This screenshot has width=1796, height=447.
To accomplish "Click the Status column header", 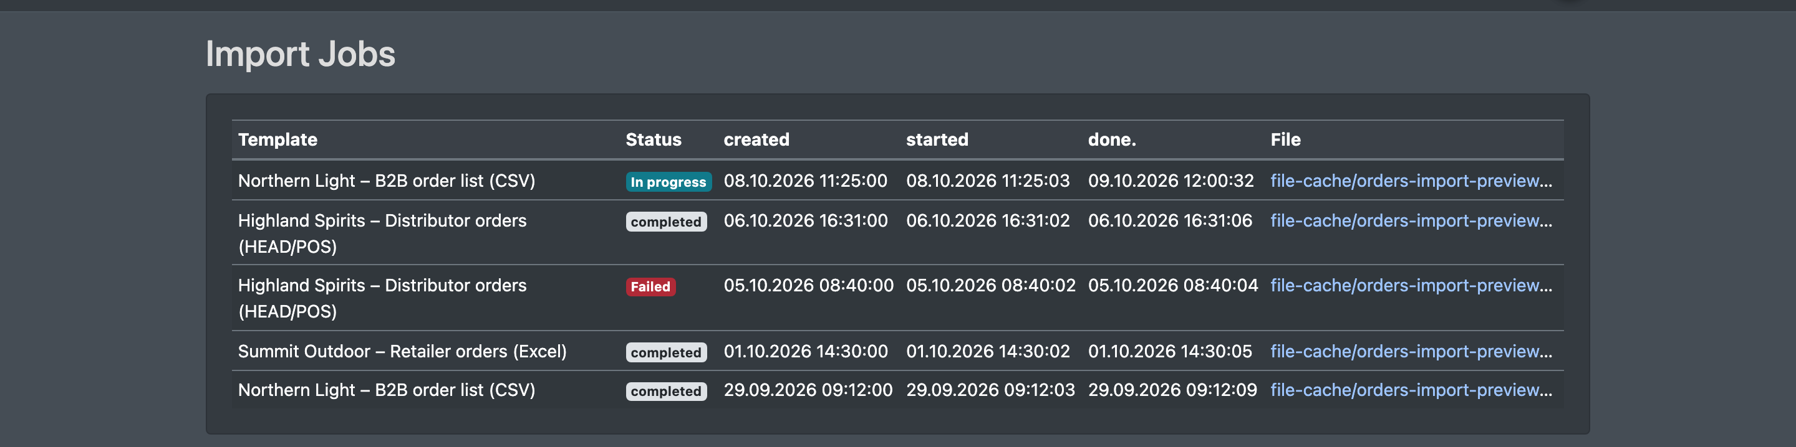I will 654,140.
